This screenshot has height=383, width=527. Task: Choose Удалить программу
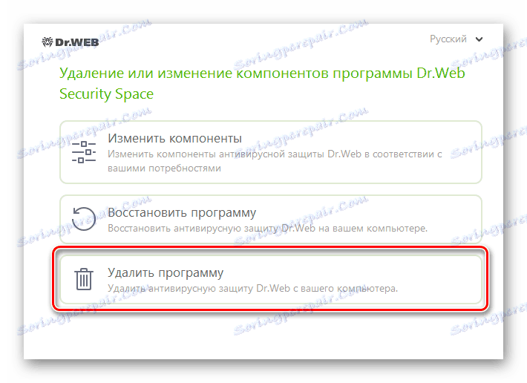click(x=271, y=280)
